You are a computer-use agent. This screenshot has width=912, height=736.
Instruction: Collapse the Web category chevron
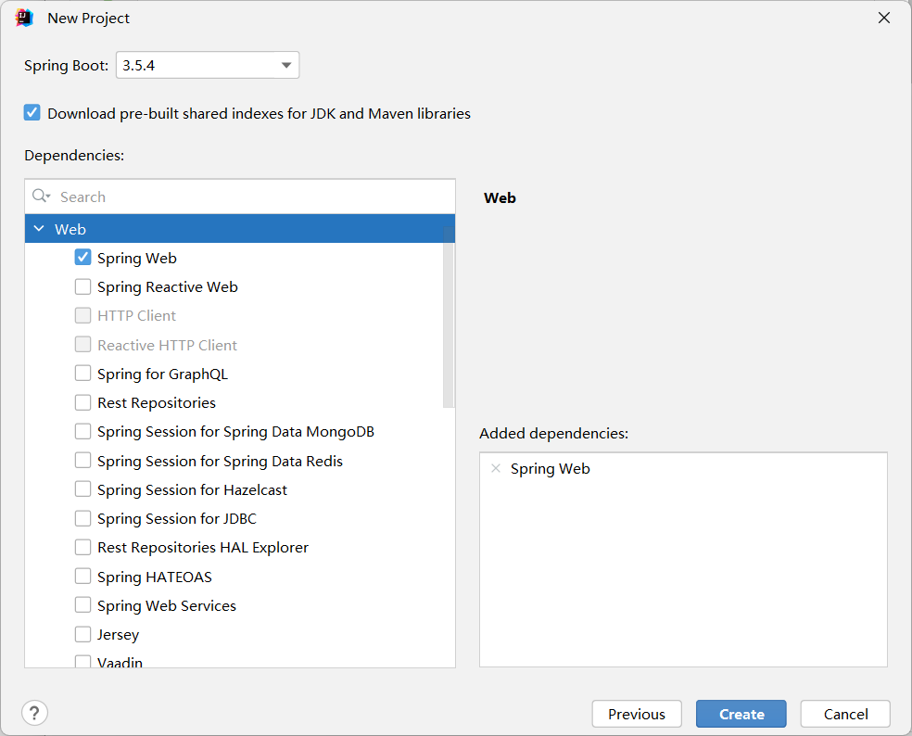39,229
